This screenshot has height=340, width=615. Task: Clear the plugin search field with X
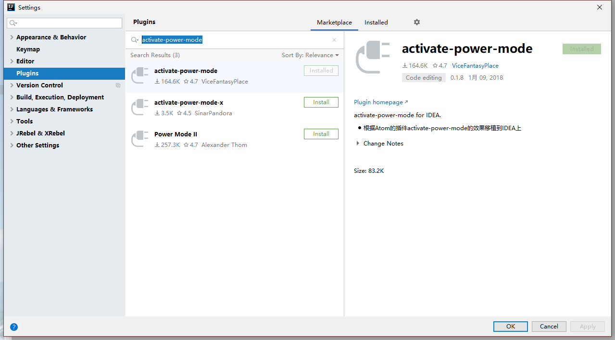pos(334,40)
